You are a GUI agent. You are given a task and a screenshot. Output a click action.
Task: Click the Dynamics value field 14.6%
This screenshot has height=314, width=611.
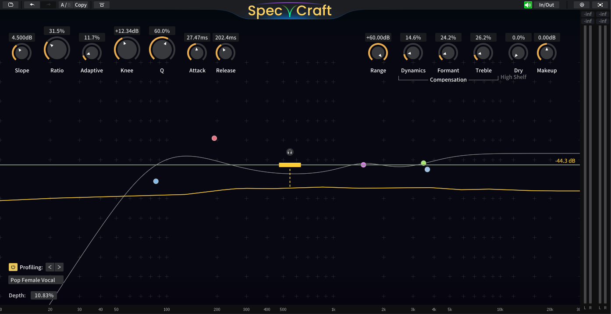click(413, 38)
